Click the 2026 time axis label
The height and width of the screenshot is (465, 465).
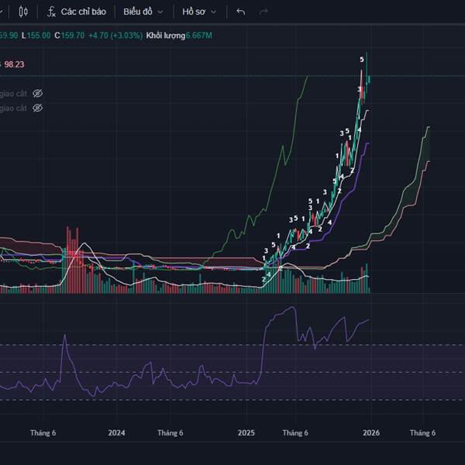[371, 433]
